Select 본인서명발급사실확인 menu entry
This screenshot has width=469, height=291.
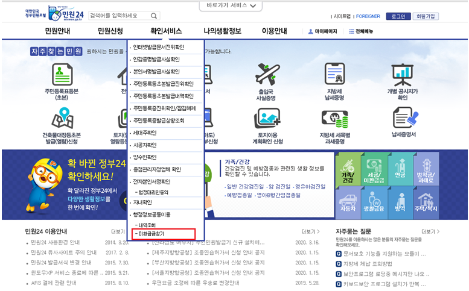click(x=156, y=72)
